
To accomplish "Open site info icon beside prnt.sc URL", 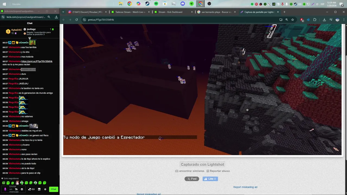I will pyautogui.click(x=84, y=20).
